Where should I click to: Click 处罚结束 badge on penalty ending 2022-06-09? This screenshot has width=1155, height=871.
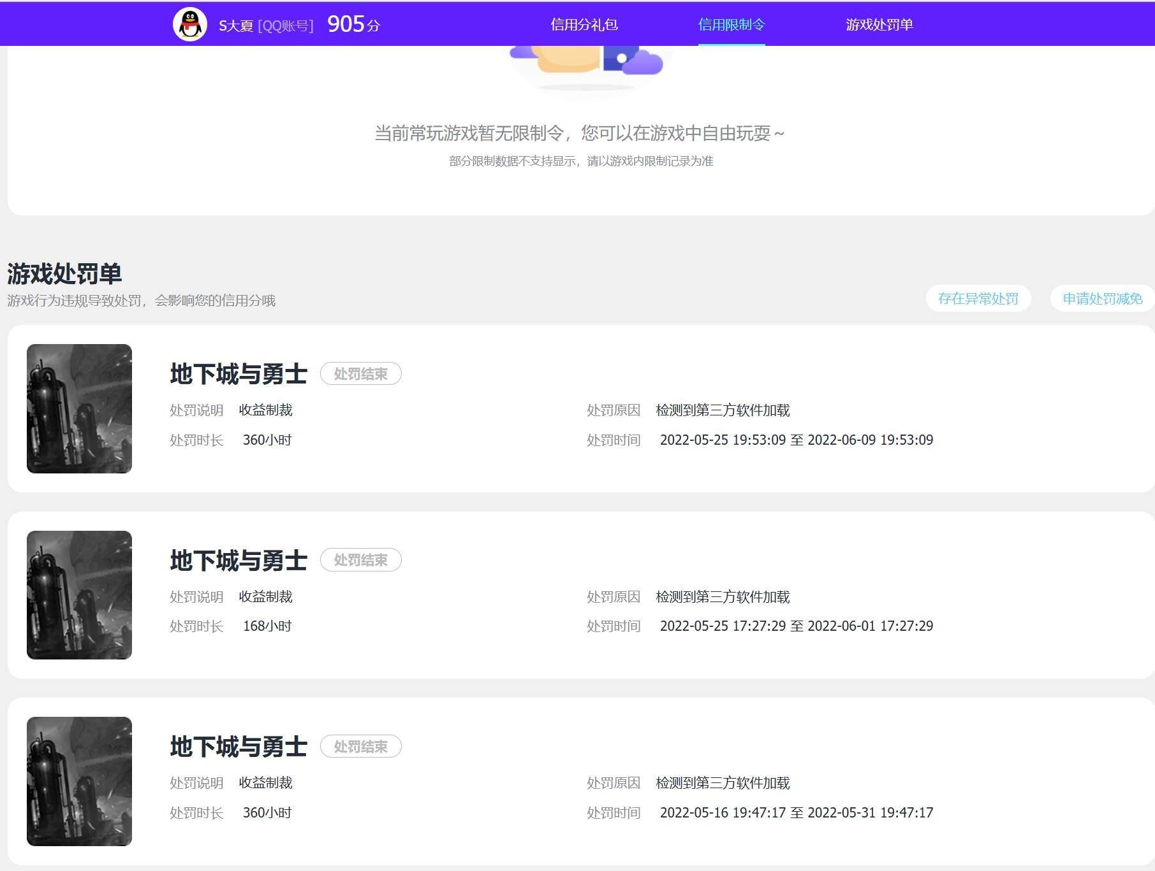click(x=361, y=374)
